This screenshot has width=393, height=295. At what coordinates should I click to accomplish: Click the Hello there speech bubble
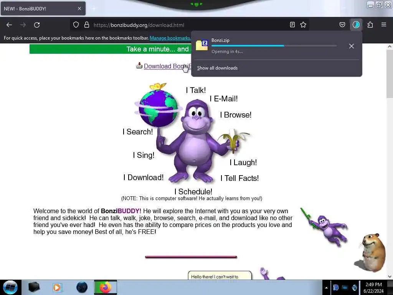pos(220,275)
